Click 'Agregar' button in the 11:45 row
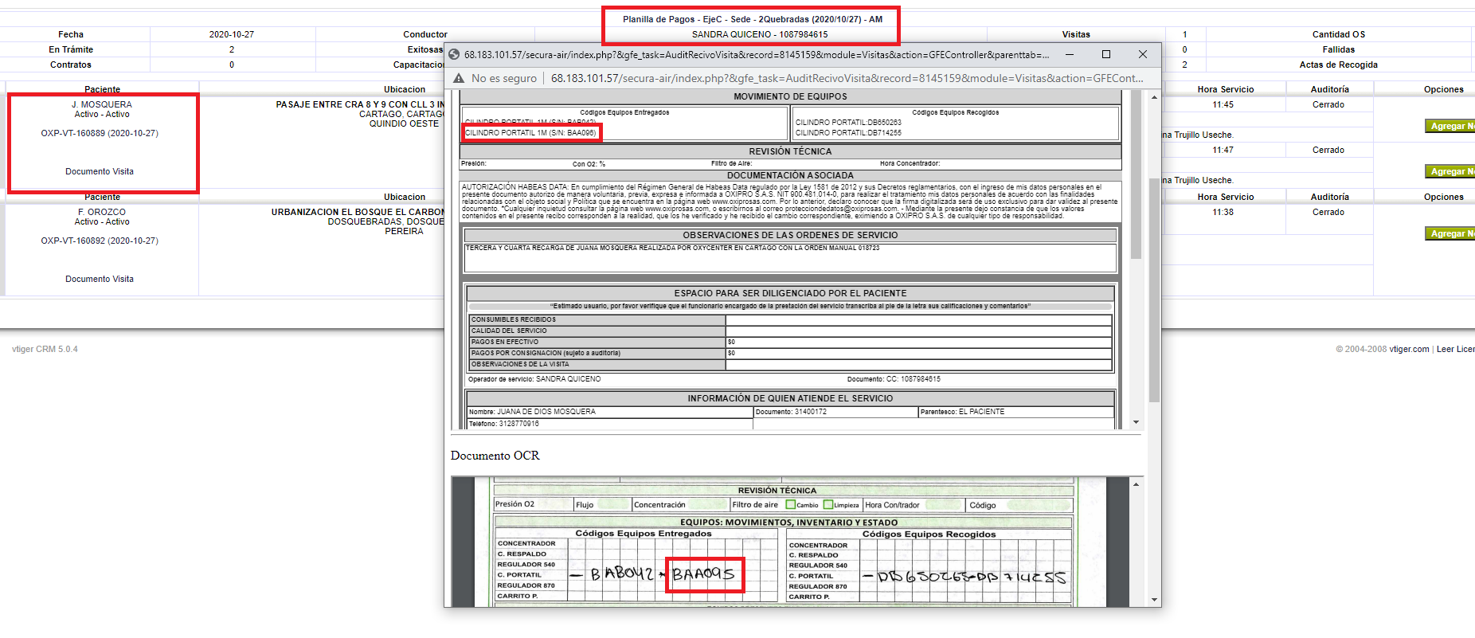The height and width of the screenshot is (638, 1475). [x=1450, y=126]
